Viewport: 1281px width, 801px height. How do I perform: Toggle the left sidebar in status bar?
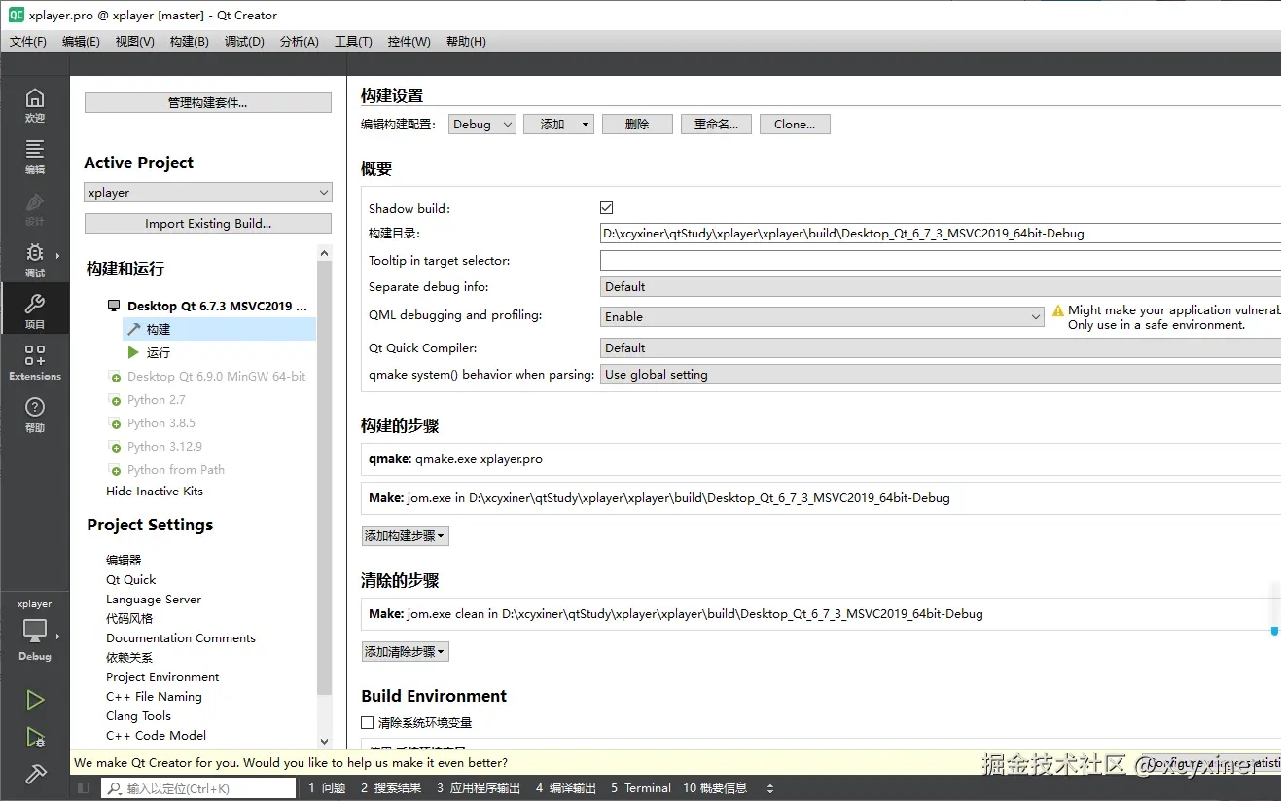pos(84,788)
